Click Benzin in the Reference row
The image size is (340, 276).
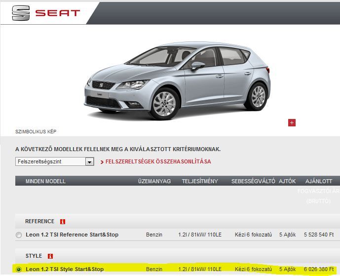pyautogui.click(x=154, y=235)
